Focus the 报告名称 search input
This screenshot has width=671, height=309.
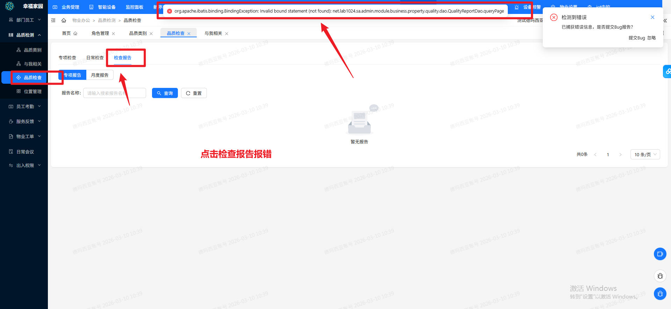(x=115, y=93)
